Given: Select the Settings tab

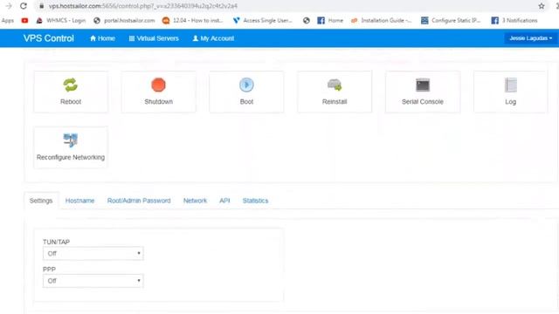Looking at the screenshot, I should coord(41,201).
